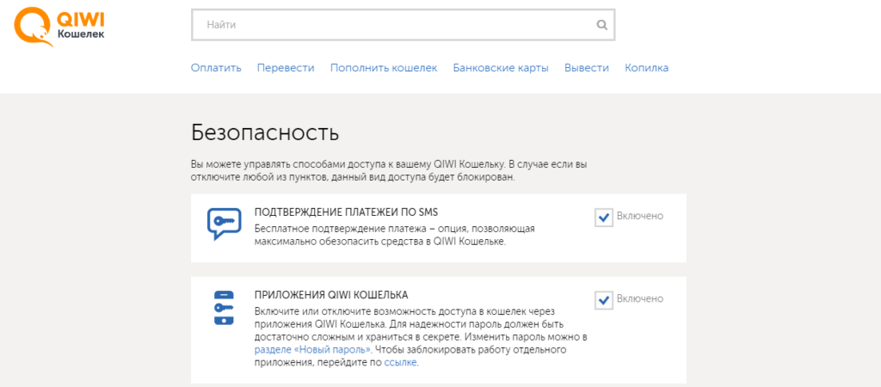Click the QIWI apps key device icon
Screen dimensions: 881x387
pos(224,307)
